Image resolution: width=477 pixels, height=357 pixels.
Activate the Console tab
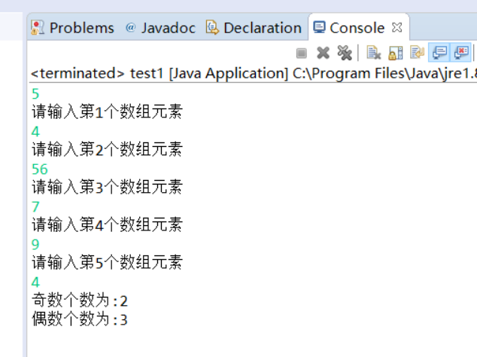[349, 28]
